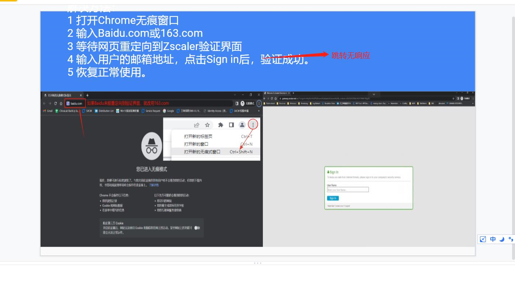Click the home icon in the incognito Chrome window
515x290 pixels.
(61, 103)
